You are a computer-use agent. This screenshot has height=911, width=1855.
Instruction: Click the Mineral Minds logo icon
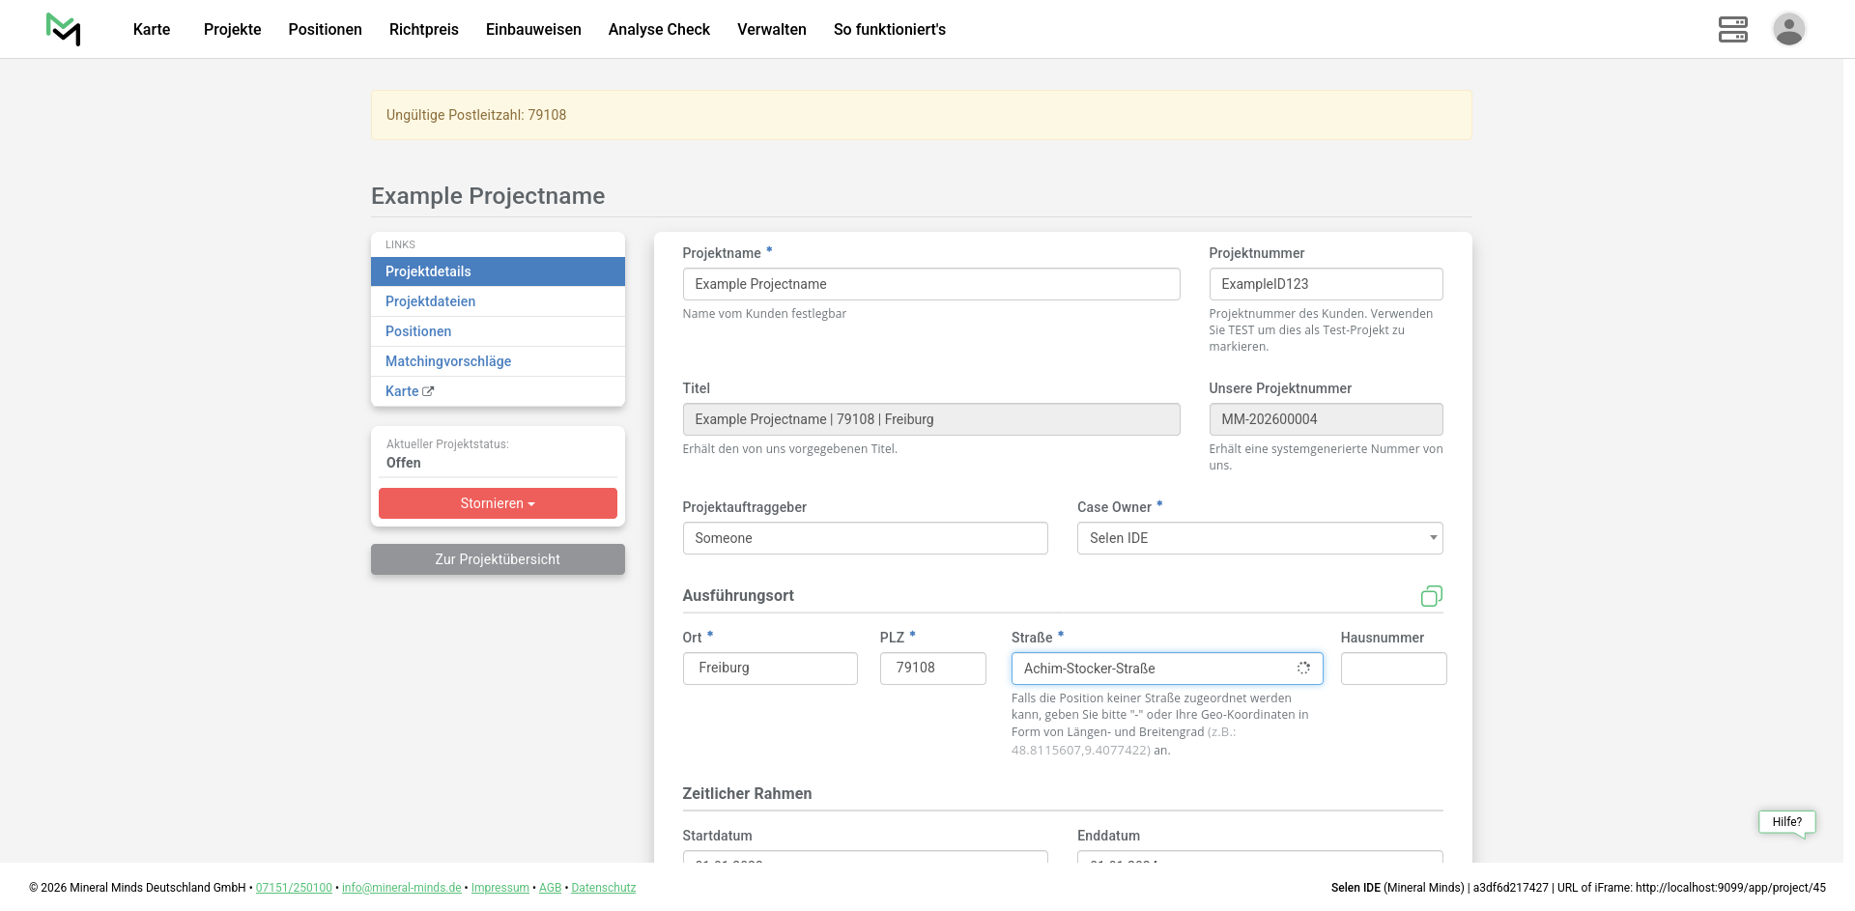pyautogui.click(x=64, y=29)
